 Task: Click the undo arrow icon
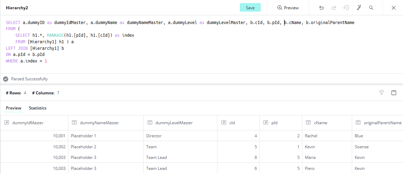321,8
